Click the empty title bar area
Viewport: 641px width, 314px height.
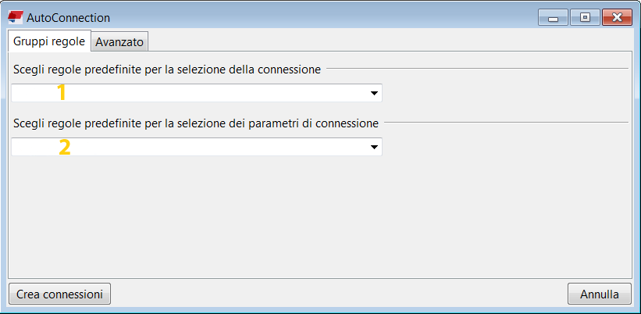[x=312, y=17]
